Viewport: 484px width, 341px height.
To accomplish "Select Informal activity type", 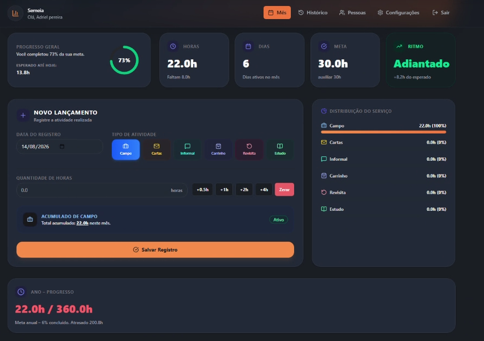I will coord(187,149).
